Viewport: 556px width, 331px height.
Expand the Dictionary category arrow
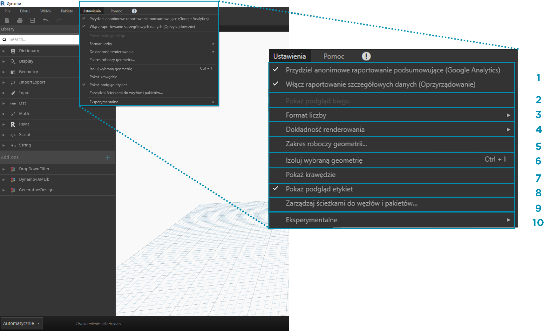3,51
